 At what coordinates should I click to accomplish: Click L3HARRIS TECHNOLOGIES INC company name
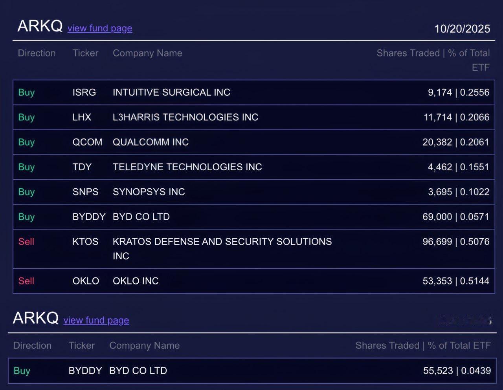click(185, 117)
